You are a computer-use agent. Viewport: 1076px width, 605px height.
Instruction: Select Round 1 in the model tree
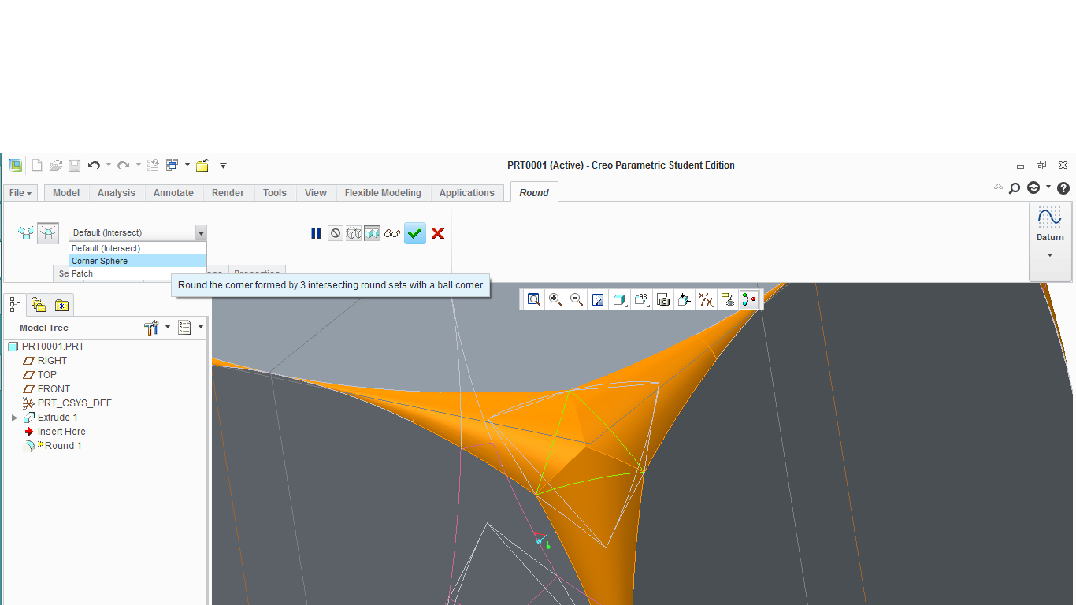click(x=63, y=446)
